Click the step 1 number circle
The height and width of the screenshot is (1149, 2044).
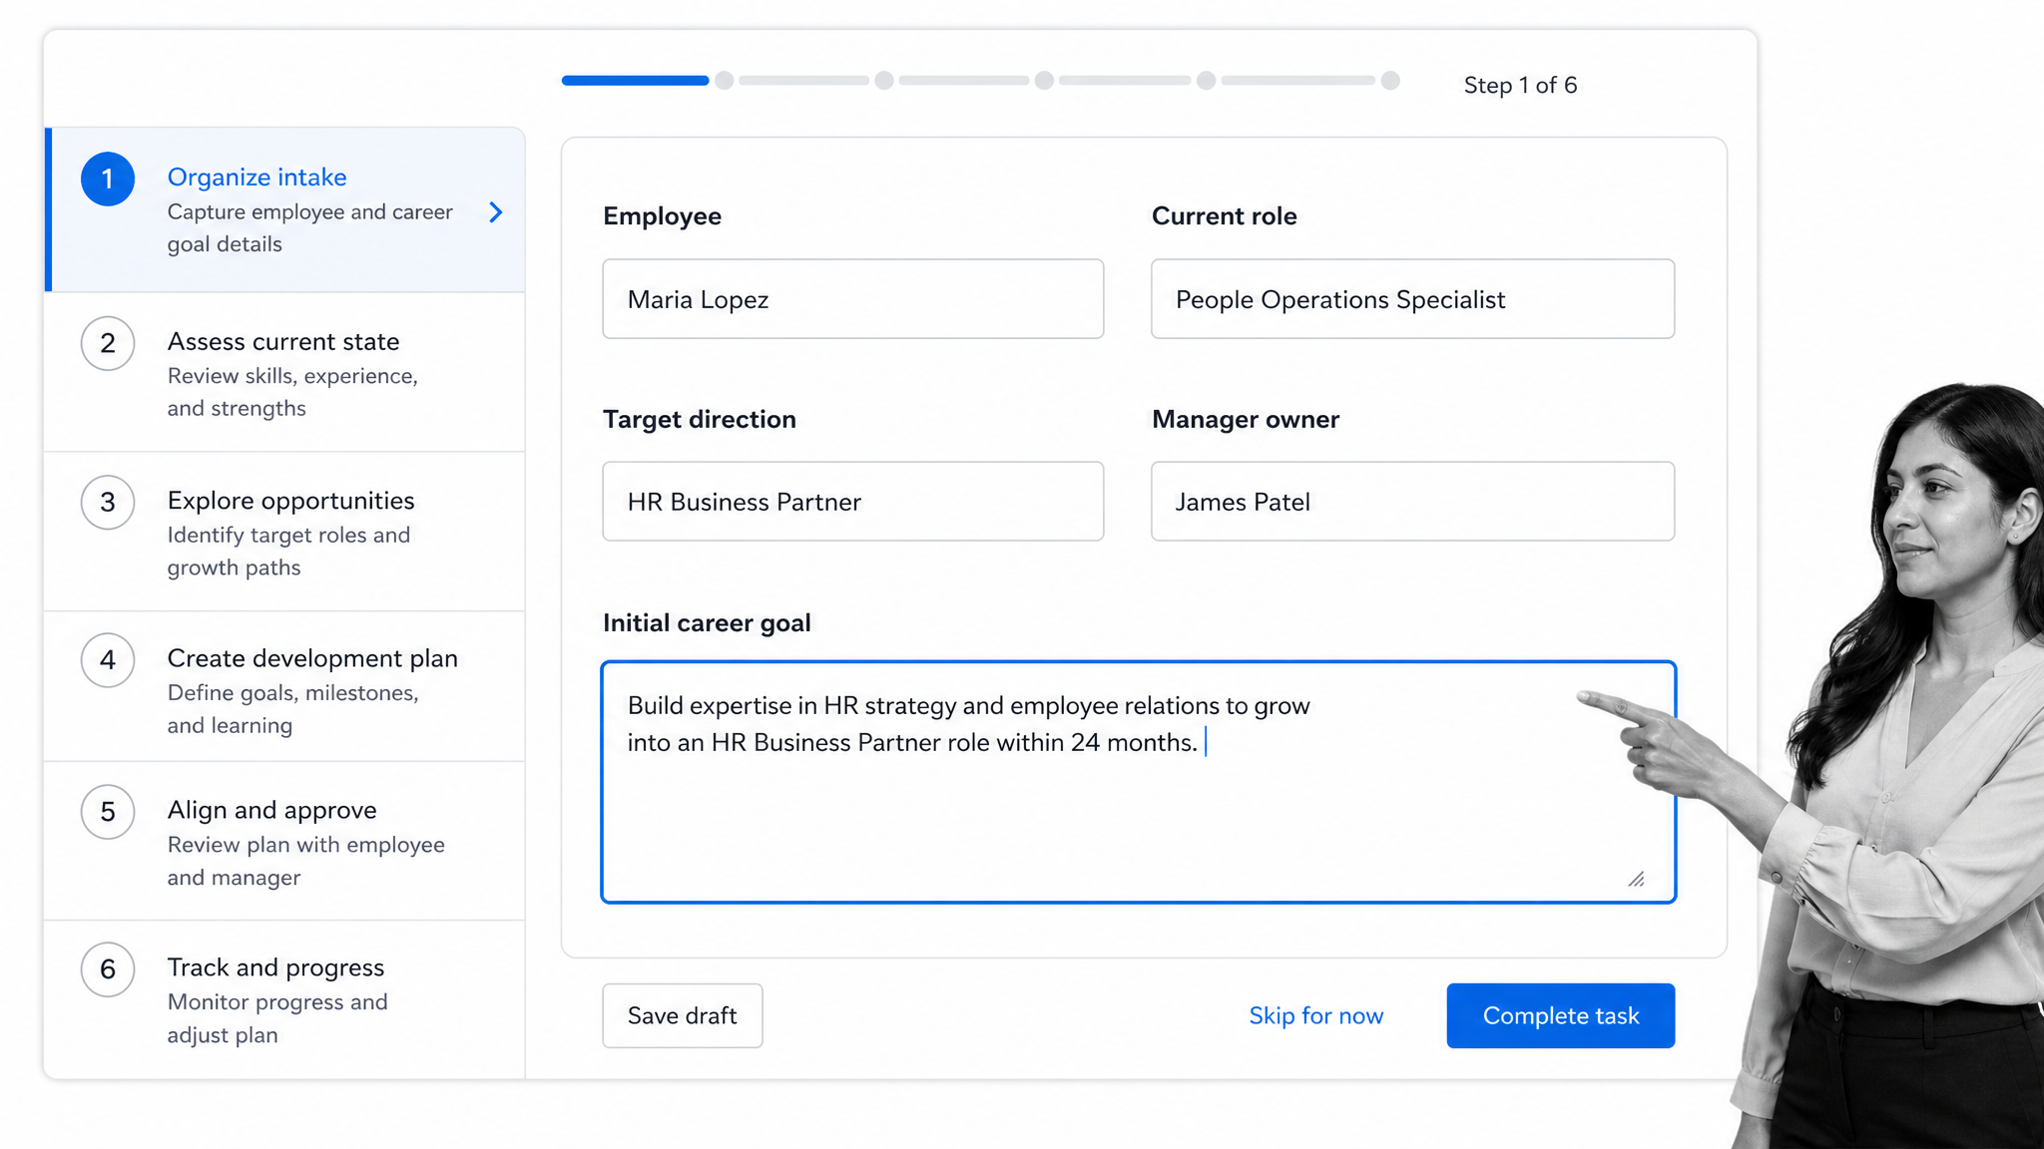point(108,180)
